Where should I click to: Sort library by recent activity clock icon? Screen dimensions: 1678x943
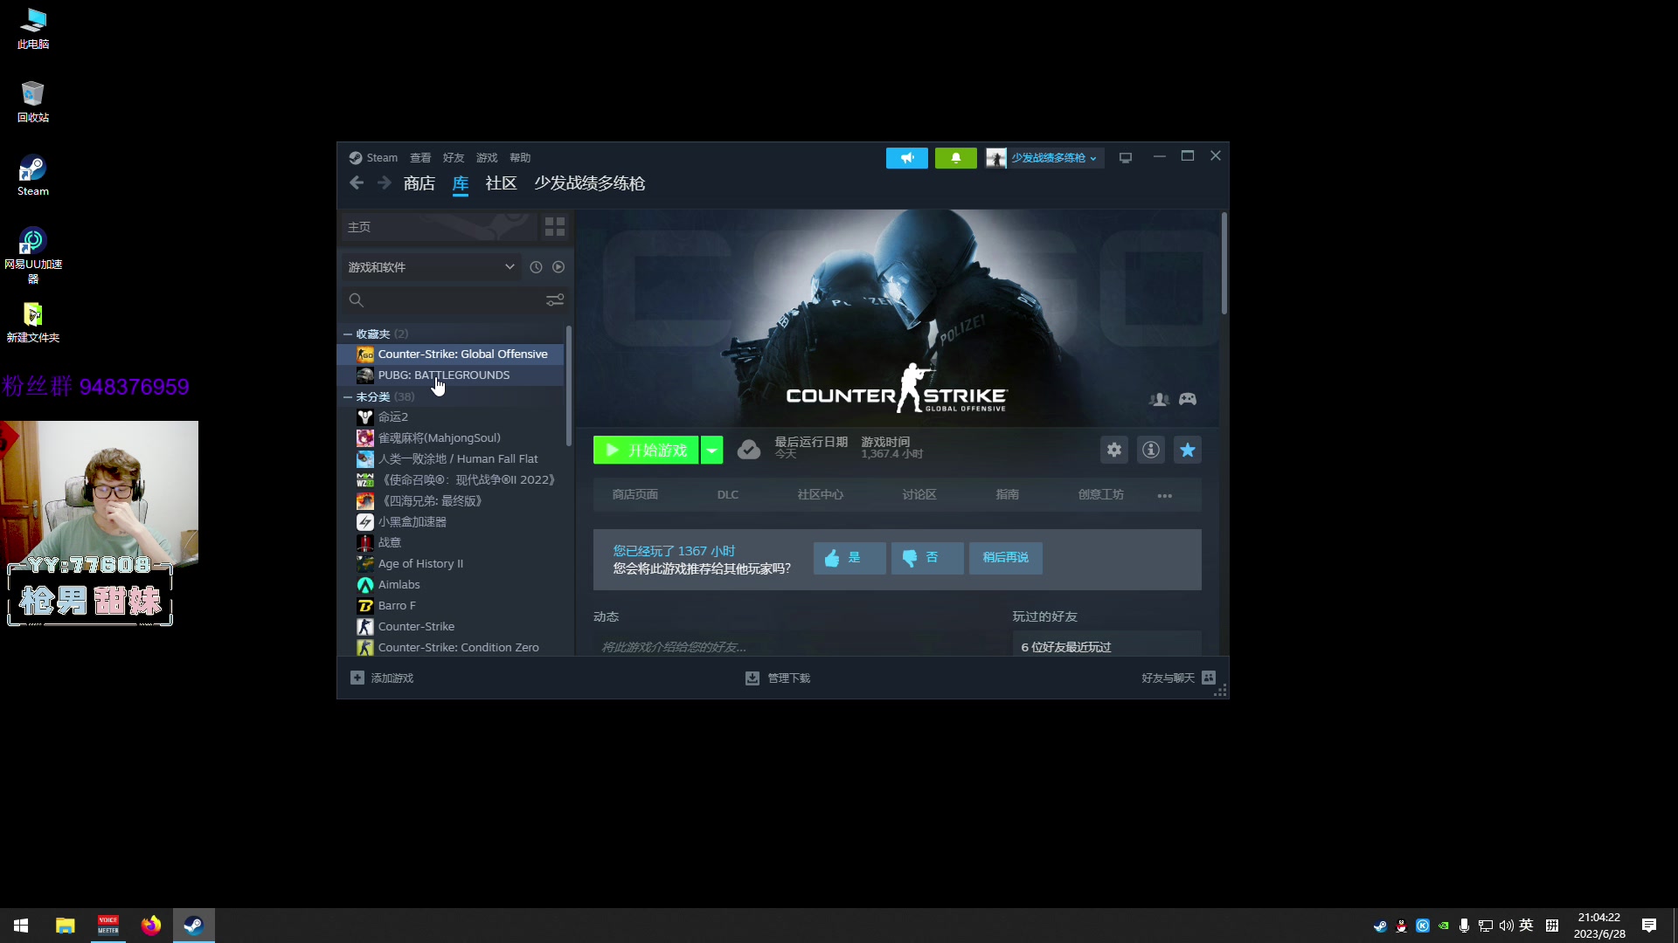[x=536, y=267]
